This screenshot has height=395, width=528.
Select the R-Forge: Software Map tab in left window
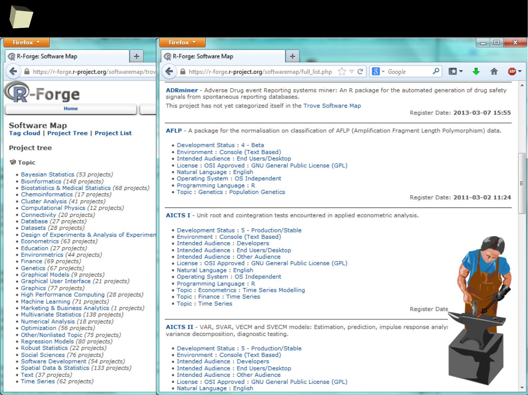tap(67, 56)
